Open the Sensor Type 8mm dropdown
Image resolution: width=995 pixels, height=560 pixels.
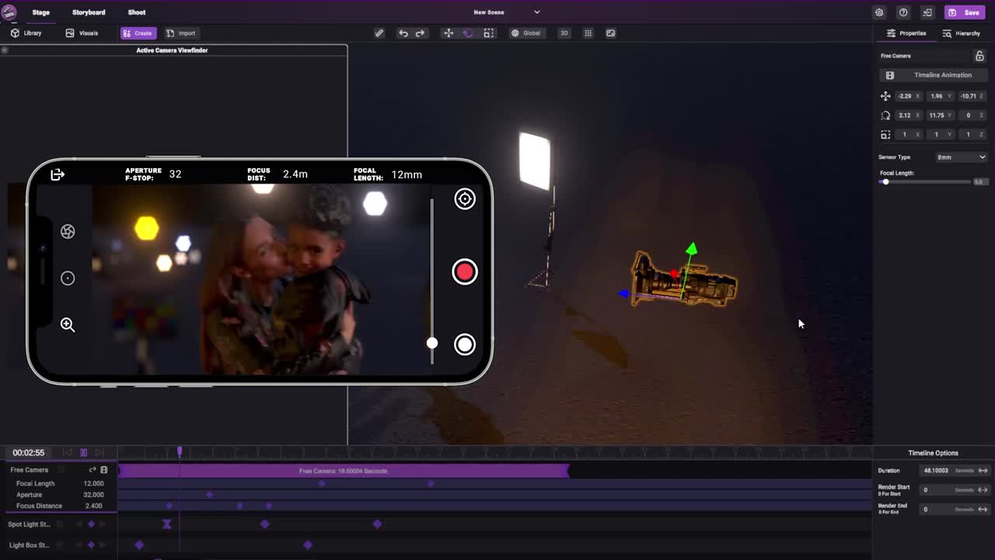[x=962, y=156]
